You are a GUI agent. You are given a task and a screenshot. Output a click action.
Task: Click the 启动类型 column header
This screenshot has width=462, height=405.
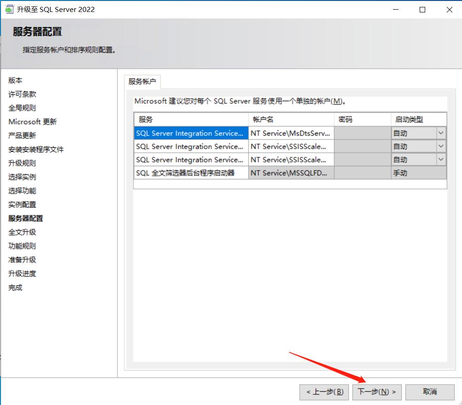tap(419, 119)
